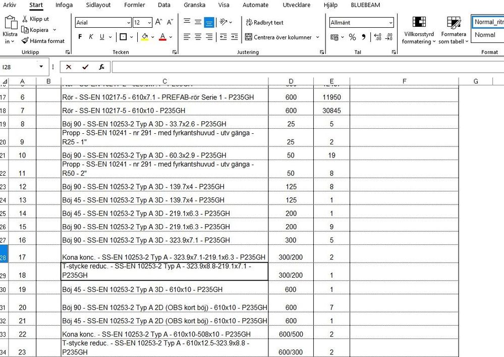Viewport: 504px width, 357px height.
Task: Open the fill color bucket icon
Action: [x=144, y=36]
